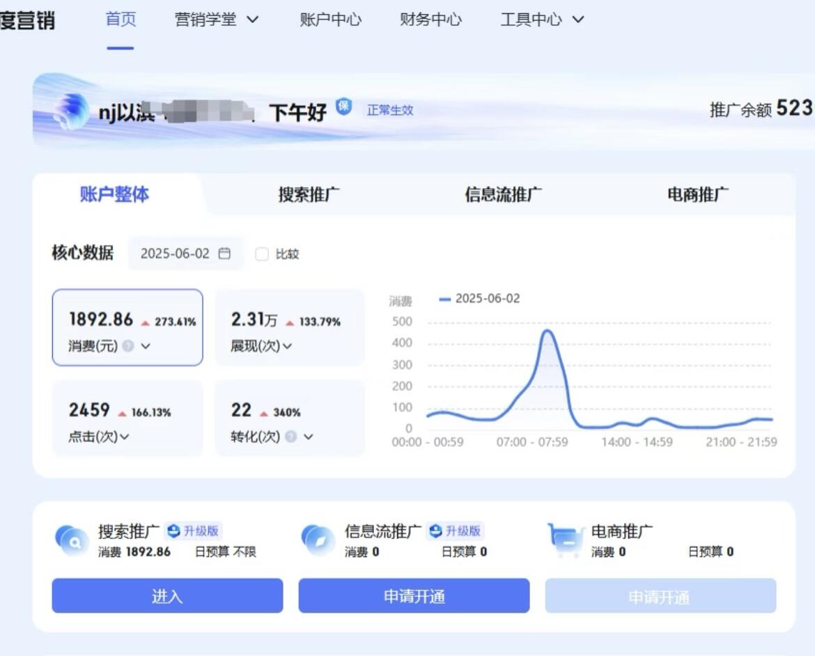The image size is (815, 656).
Task: Click the 133.79% growth percentage
Action: [x=320, y=322]
